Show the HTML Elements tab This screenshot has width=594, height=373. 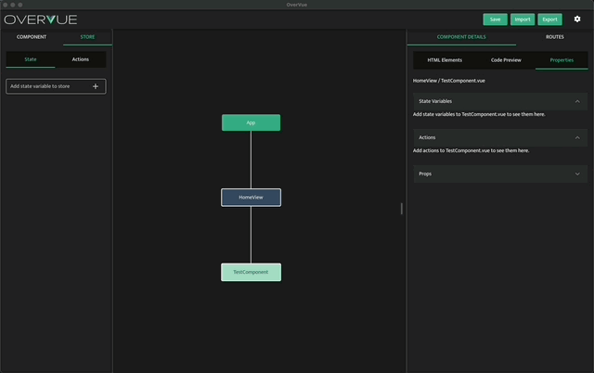[443, 59]
